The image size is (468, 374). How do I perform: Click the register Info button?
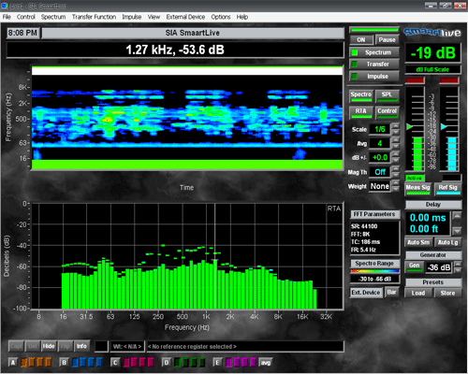tap(81, 346)
